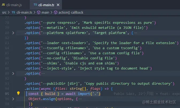Click line number 78 in the gutter
This screenshot has width=180, height=108.
(7, 23)
